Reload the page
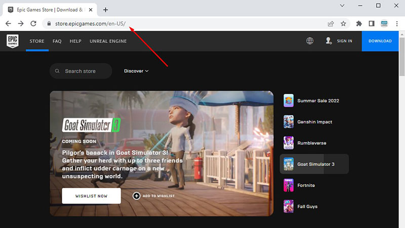Viewport: 405px width, 228px height. (33, 23)
